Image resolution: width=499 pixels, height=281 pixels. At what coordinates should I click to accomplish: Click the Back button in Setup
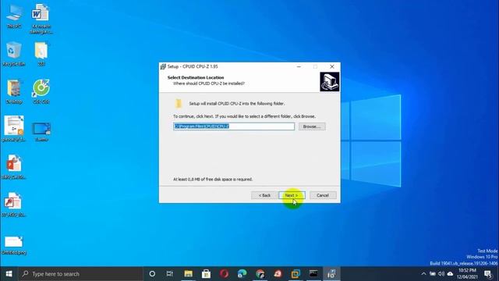tap(264, 195)
